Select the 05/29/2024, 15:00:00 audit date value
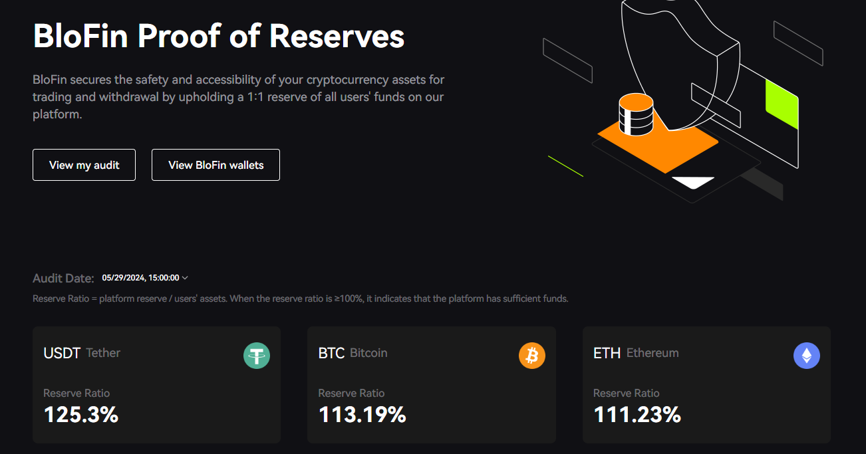Image resolution: width=866 pixels, height=454 pixels. (x=140, y=278)
